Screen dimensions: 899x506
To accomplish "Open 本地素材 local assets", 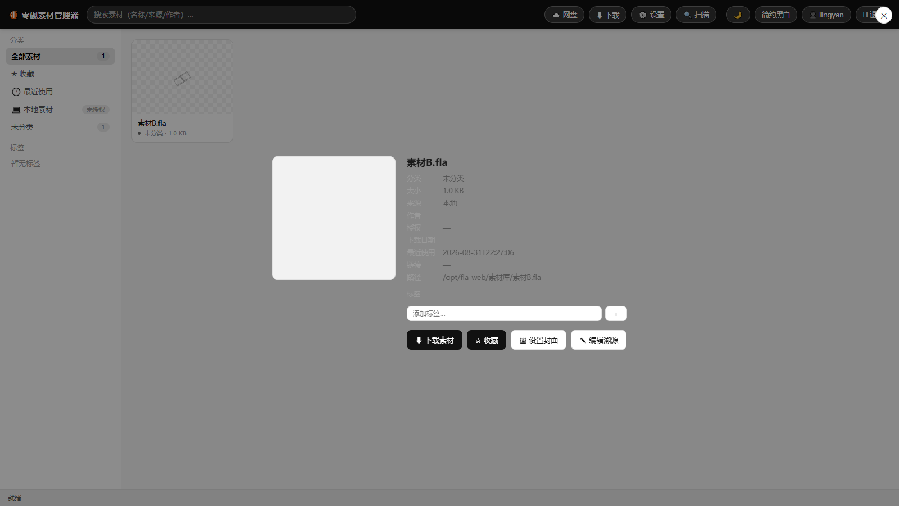I will point(60,110).
